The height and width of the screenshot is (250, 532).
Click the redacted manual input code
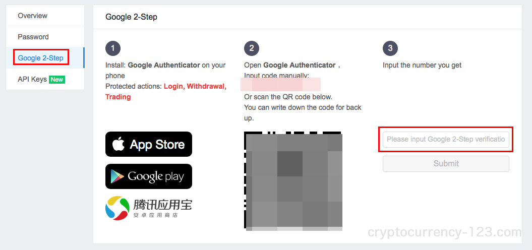pyautogui.click(x=280, y=85)
